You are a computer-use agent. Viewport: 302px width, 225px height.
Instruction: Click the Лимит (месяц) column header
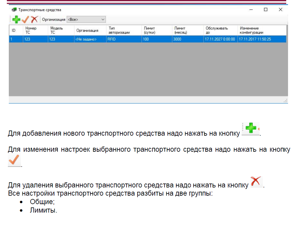188,30
